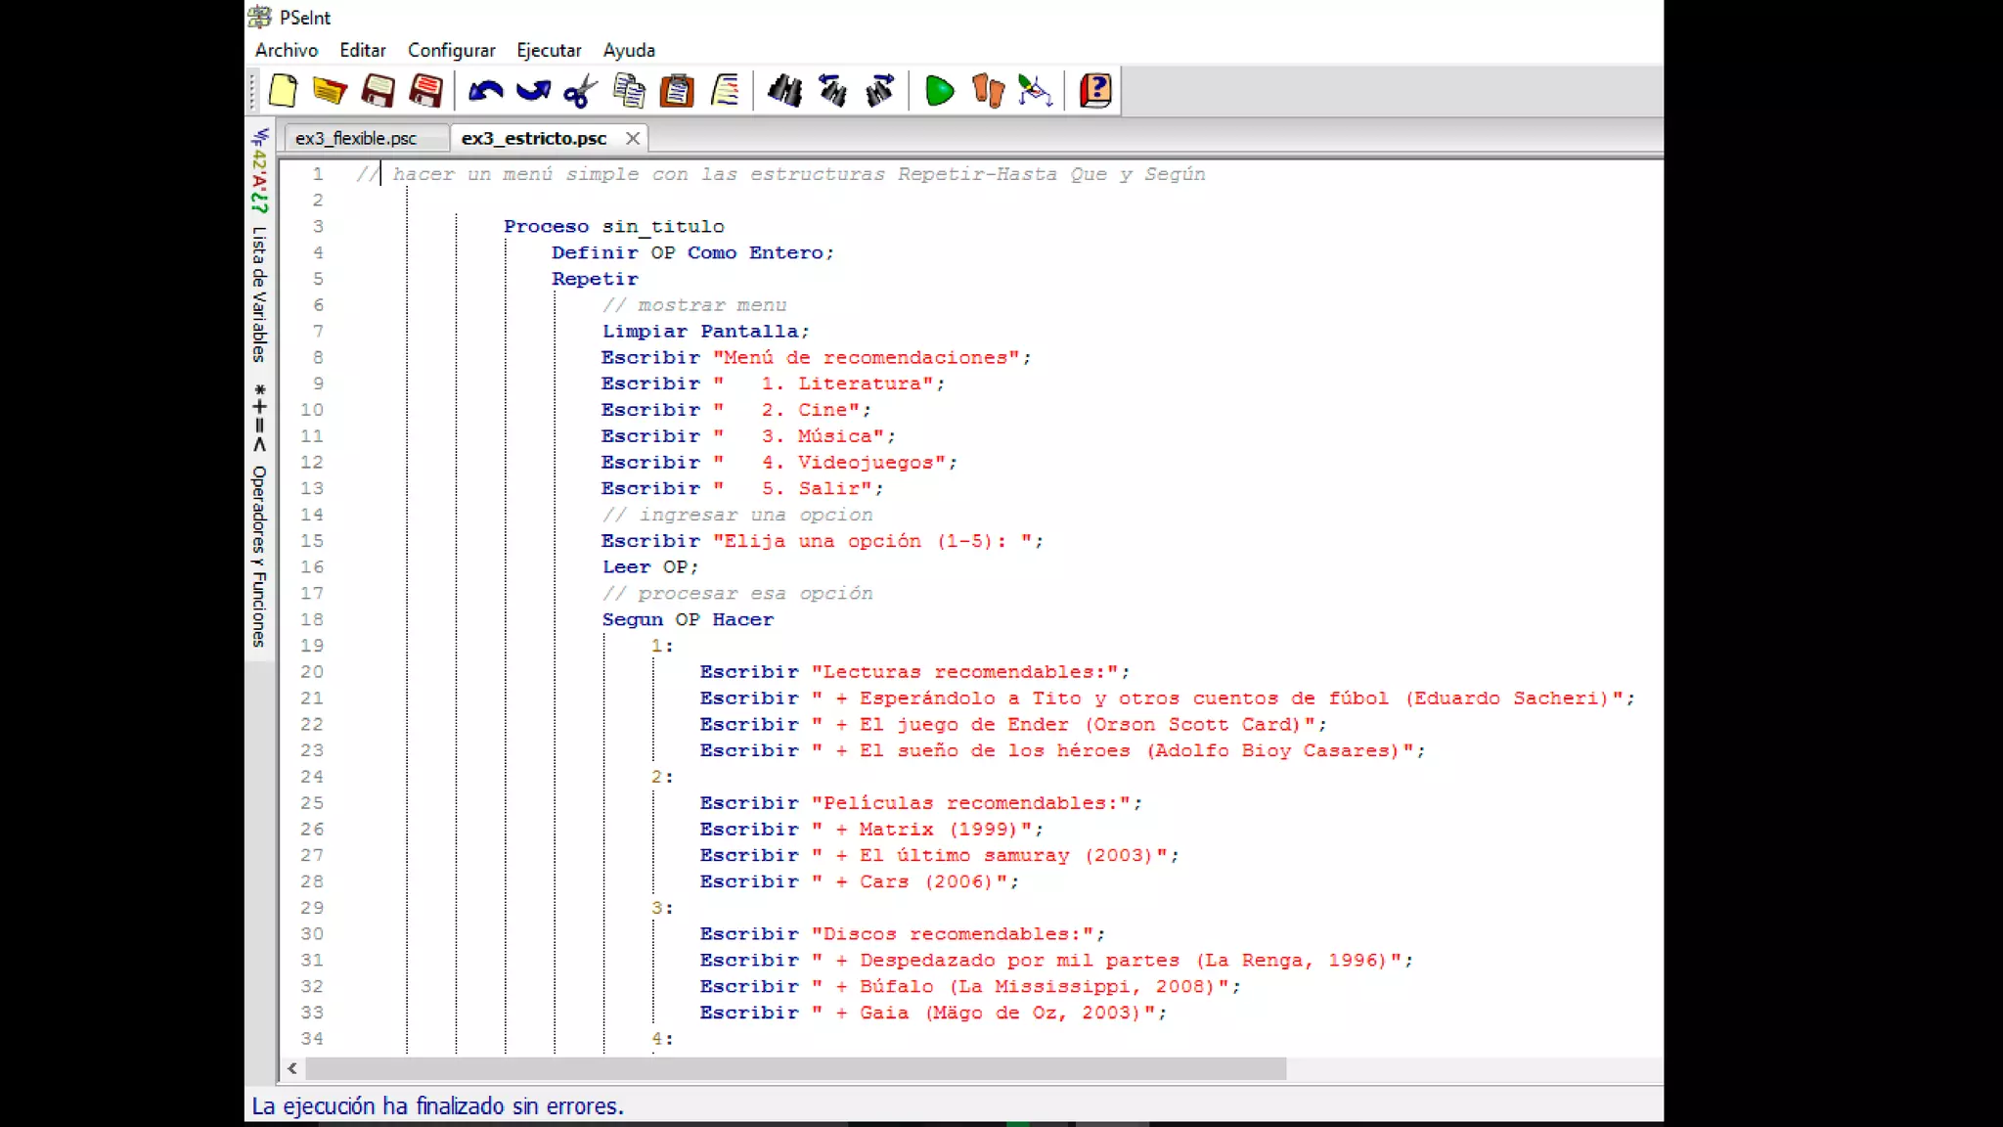Click the horizontal scrollbar left arrow

point(292,1068)
